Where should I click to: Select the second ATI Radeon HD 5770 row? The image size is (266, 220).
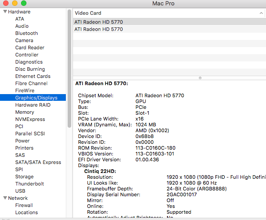[x=169, y=29]
